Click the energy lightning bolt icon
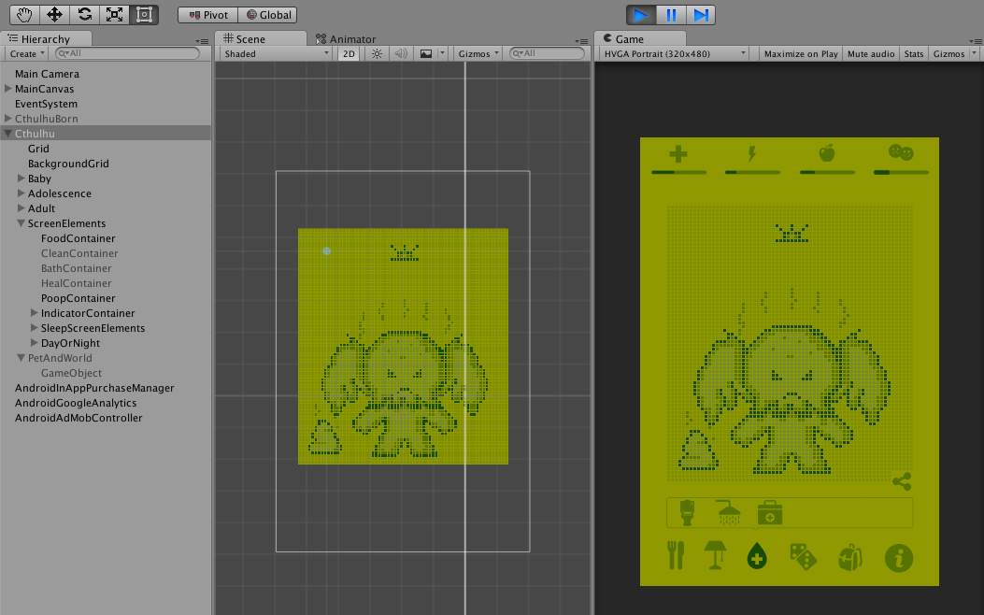The width and height of the screenshot is (984, 615). 752,153
